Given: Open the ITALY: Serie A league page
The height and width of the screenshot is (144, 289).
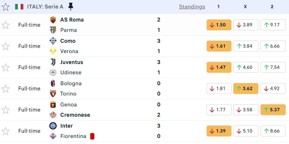Looking at the screenshot, I should pyautogui.click(x=46, y=7).
